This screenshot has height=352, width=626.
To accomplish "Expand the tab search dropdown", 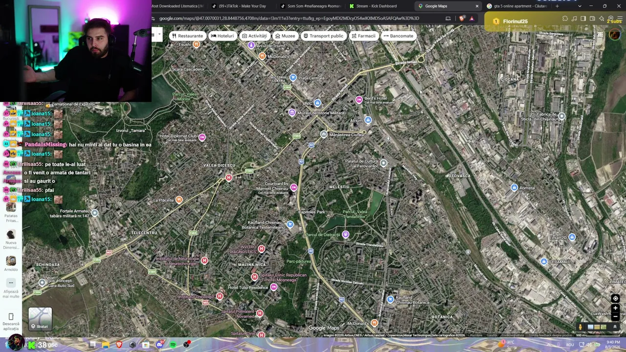I will (580, 6).
